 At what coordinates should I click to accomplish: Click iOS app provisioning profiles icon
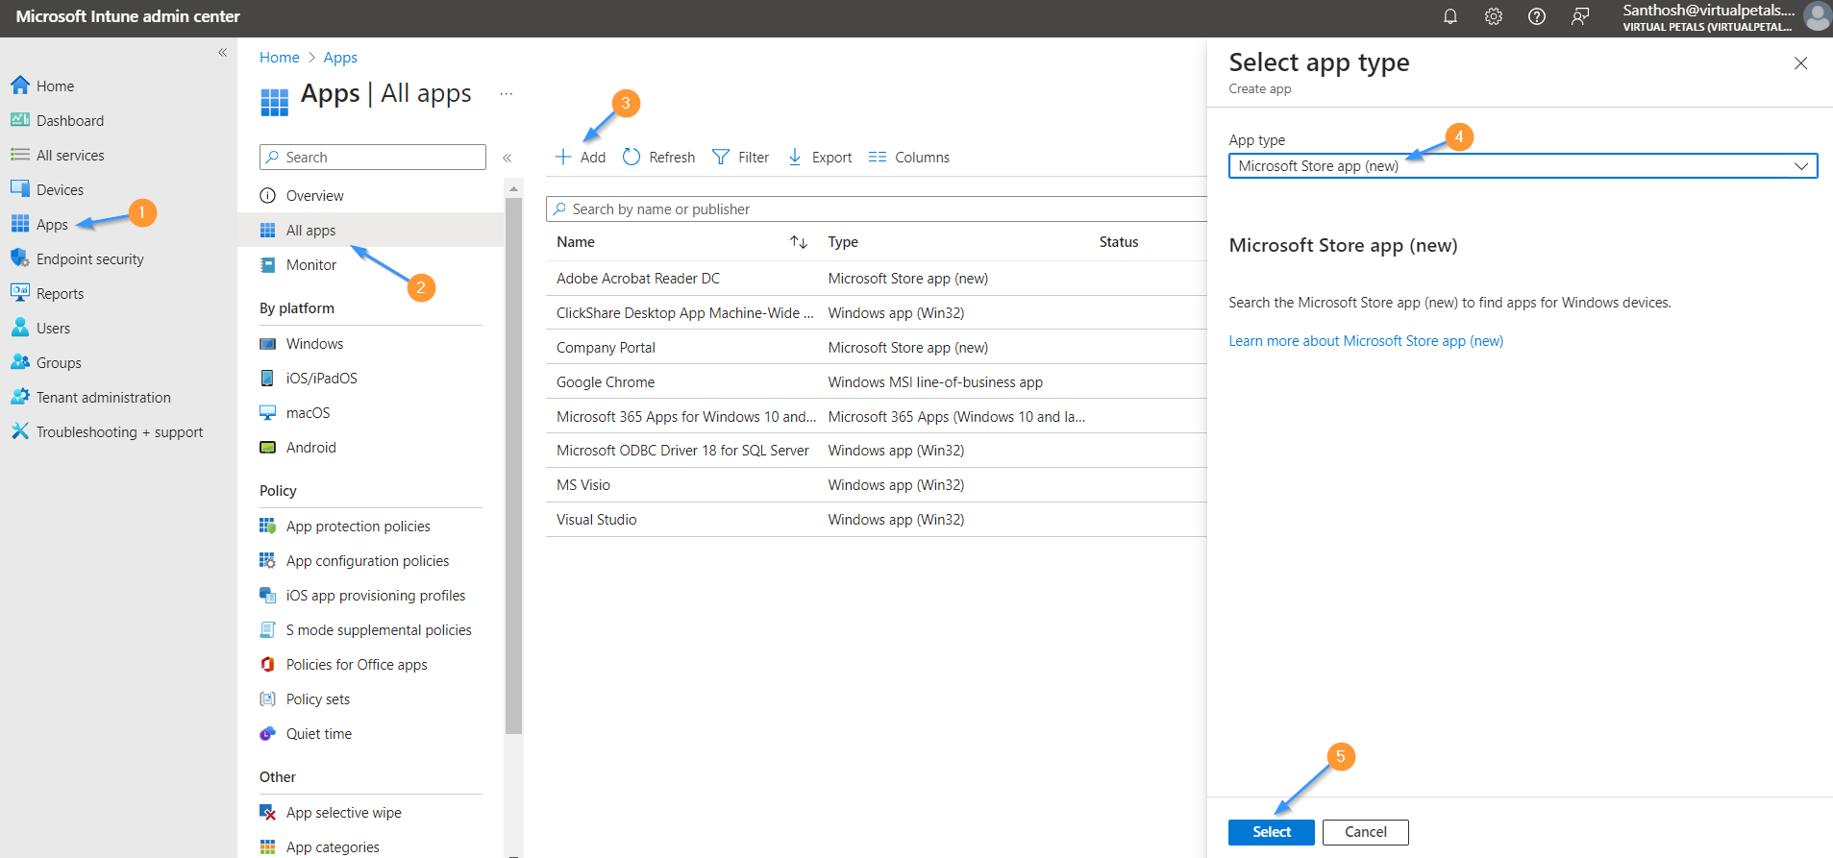click(x=268, y=596)
